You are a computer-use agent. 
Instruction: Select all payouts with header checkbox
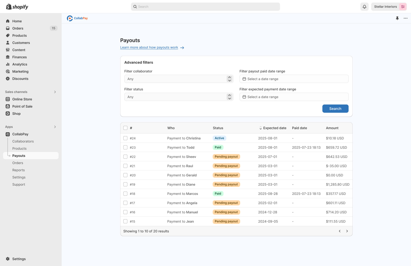125,128
